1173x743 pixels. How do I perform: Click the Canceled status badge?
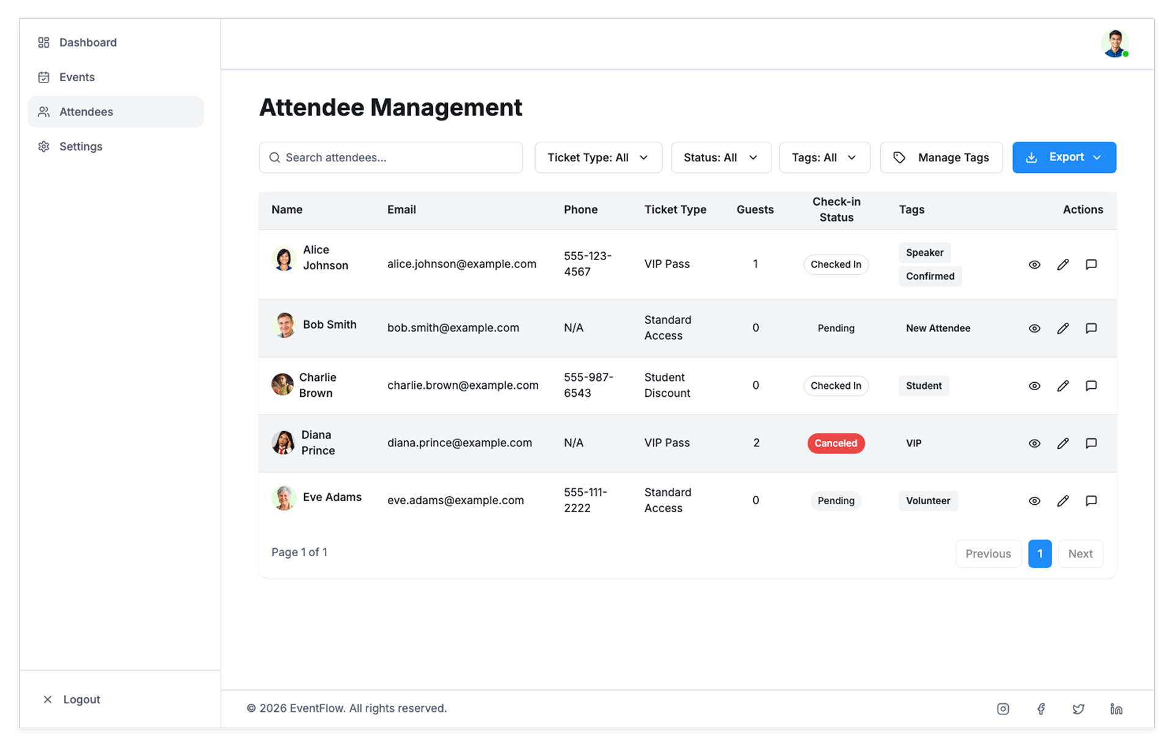click(x=836, y=443)
